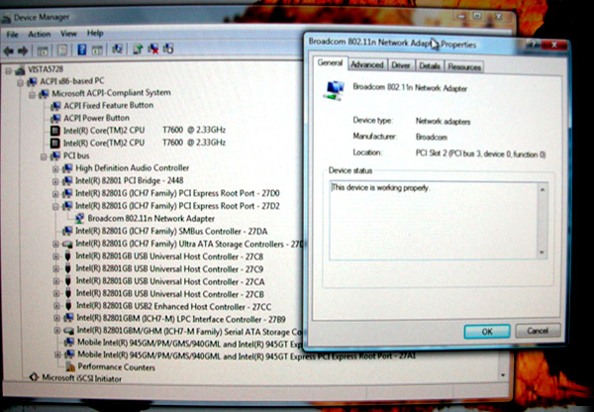Click Cancel in the Broadcom Properties dialog
This screenshot has width=594, height=412.
(538, 331)
